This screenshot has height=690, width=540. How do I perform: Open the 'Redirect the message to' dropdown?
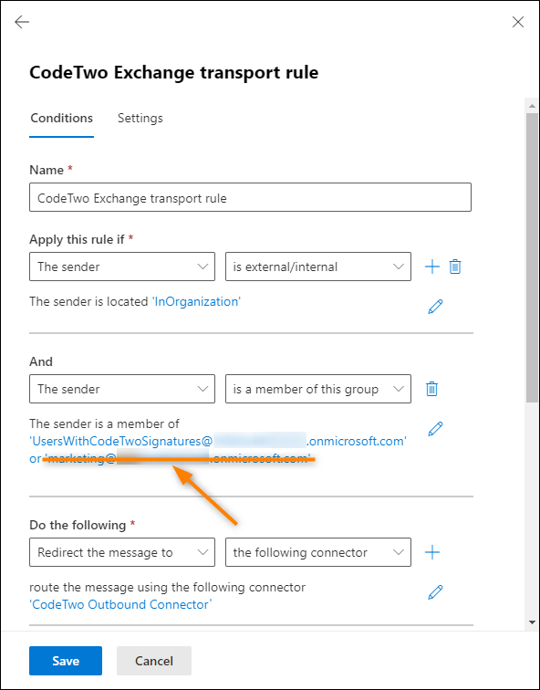click(122, 552)
